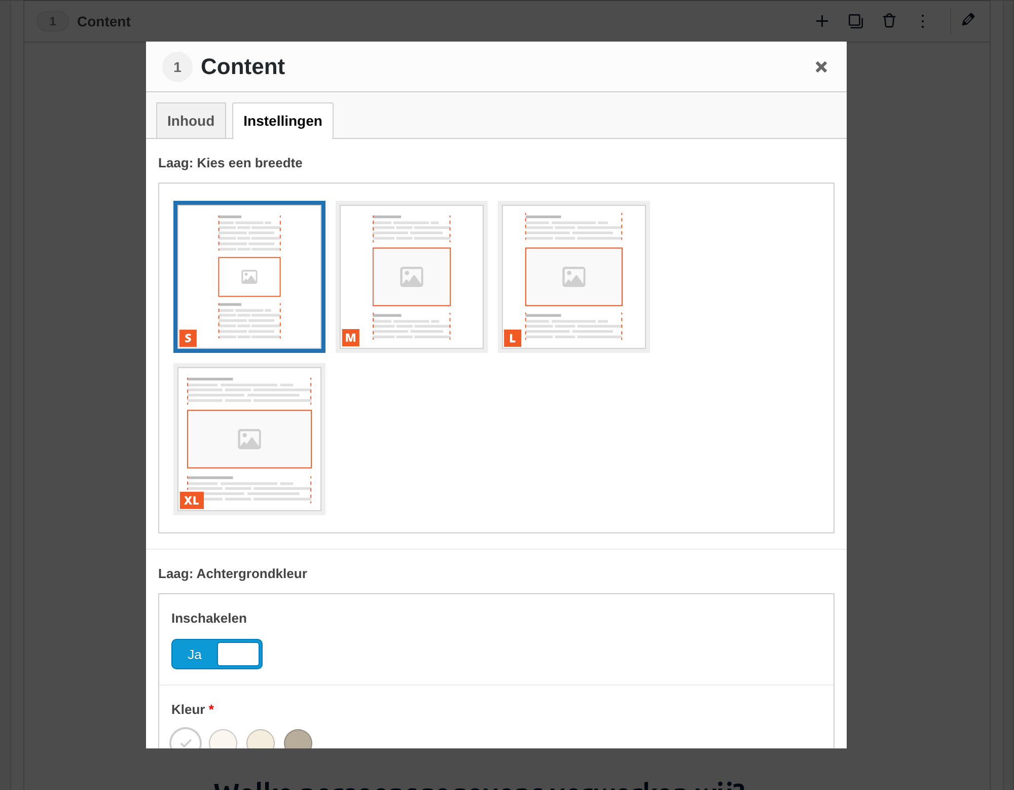
Task: Close the Content dialog with the X
Action: [821, 67]
